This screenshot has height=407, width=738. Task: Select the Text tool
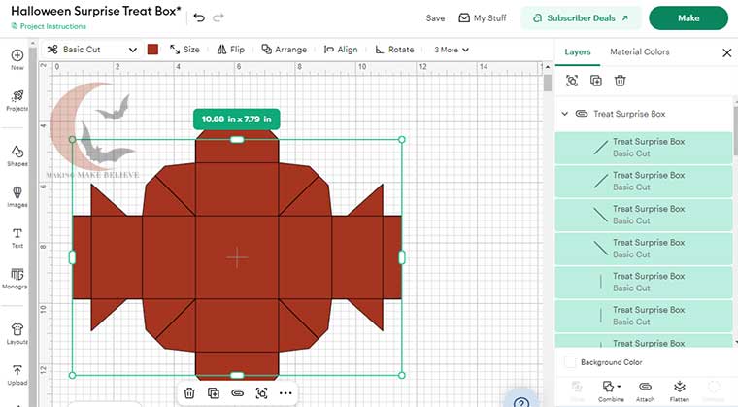tap(17, 237)
